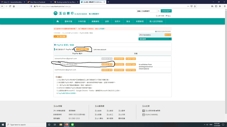Open PayPal link in note 6

67,93
